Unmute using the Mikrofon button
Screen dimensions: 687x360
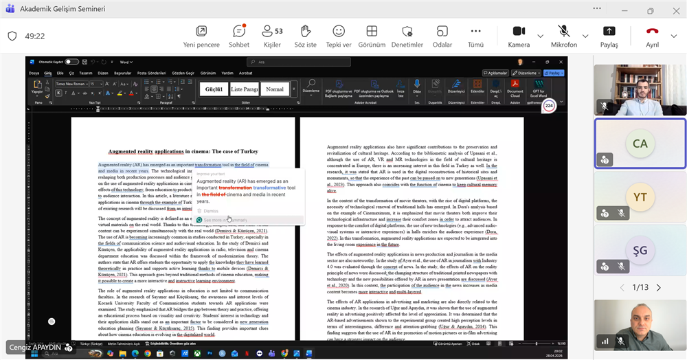tap(563, 32)
